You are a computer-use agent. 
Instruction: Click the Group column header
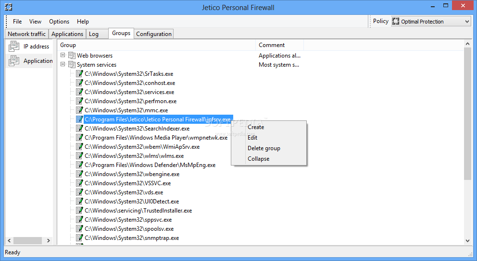(x=157, y=45)
